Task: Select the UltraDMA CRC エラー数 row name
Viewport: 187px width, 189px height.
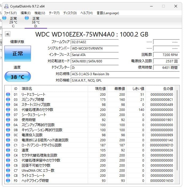Action: [x=38, y=170]
